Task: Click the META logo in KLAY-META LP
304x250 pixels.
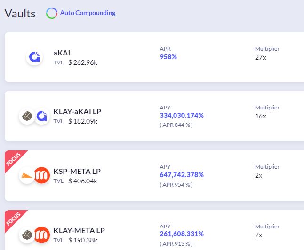Action: [x=42, y=235]
